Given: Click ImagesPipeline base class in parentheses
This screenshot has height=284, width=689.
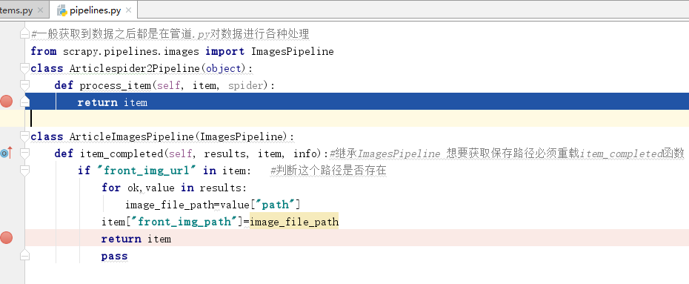Looking at the screenshot, I should click(242, 136).
